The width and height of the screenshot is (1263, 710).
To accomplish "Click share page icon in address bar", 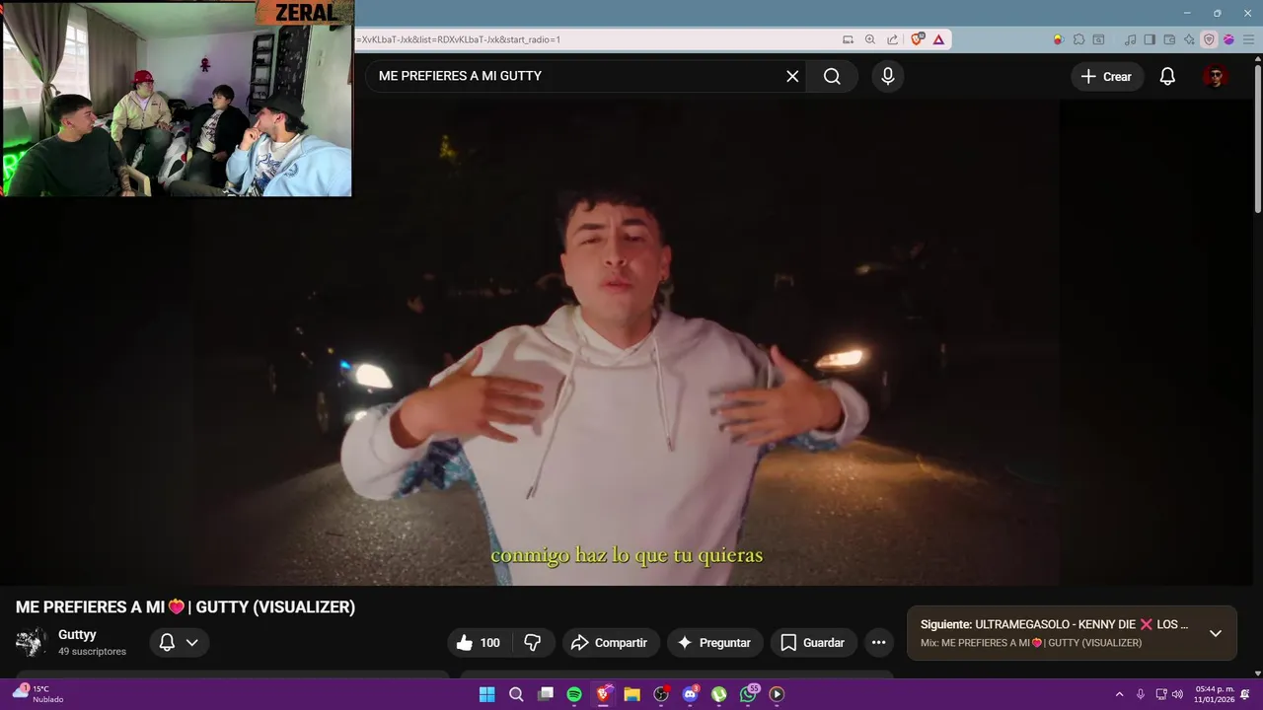I will point(893,39).
